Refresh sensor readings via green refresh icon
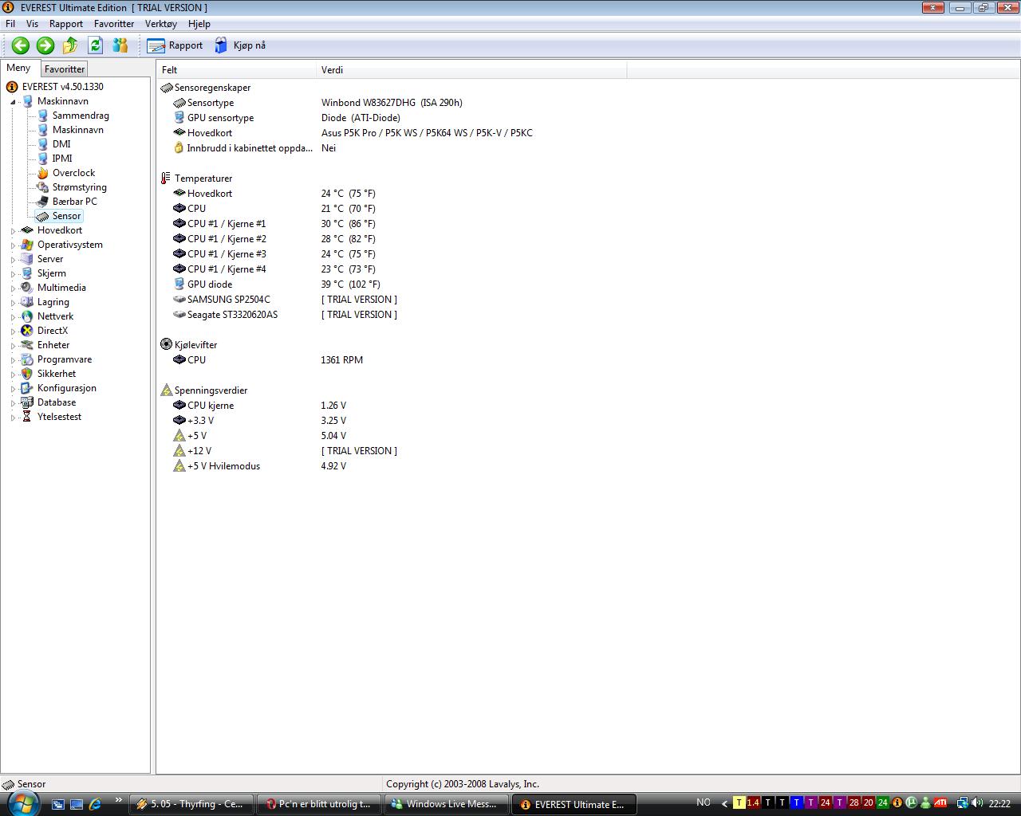 [x=95, y=45]
